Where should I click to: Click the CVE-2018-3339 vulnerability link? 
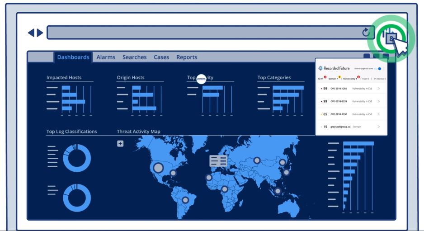(339, 101)
